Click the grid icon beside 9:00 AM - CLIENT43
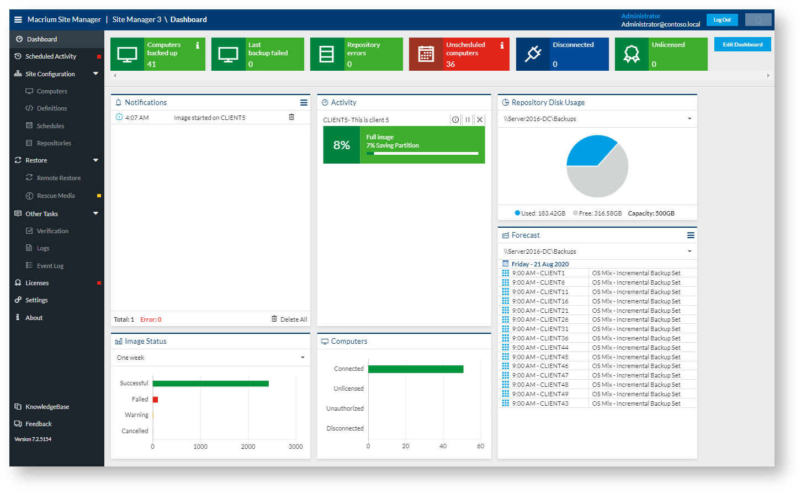 point(505,403)
